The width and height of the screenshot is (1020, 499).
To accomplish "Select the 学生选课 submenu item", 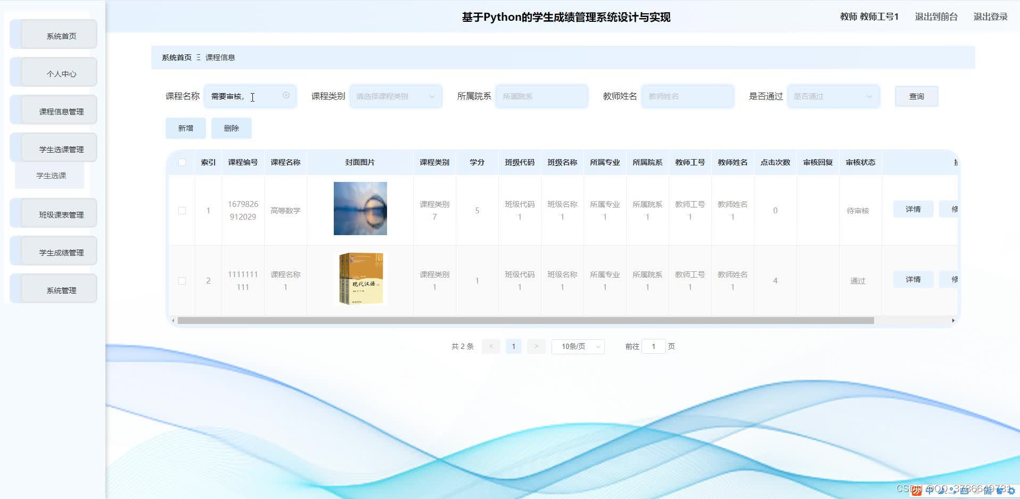I will click(x=51, y=176).
